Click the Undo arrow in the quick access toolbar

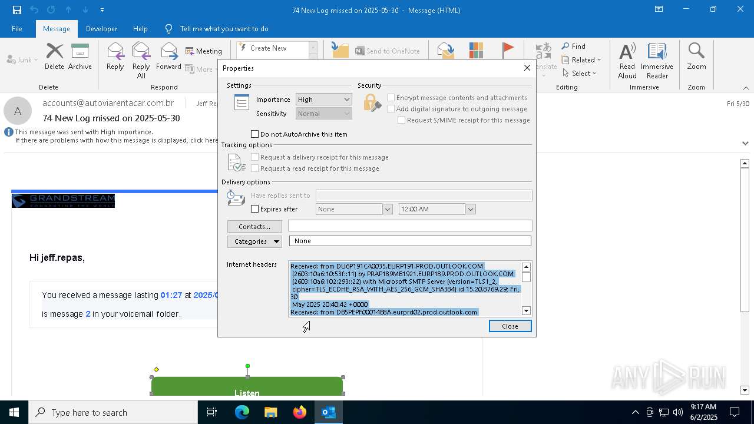coord(34,10)
